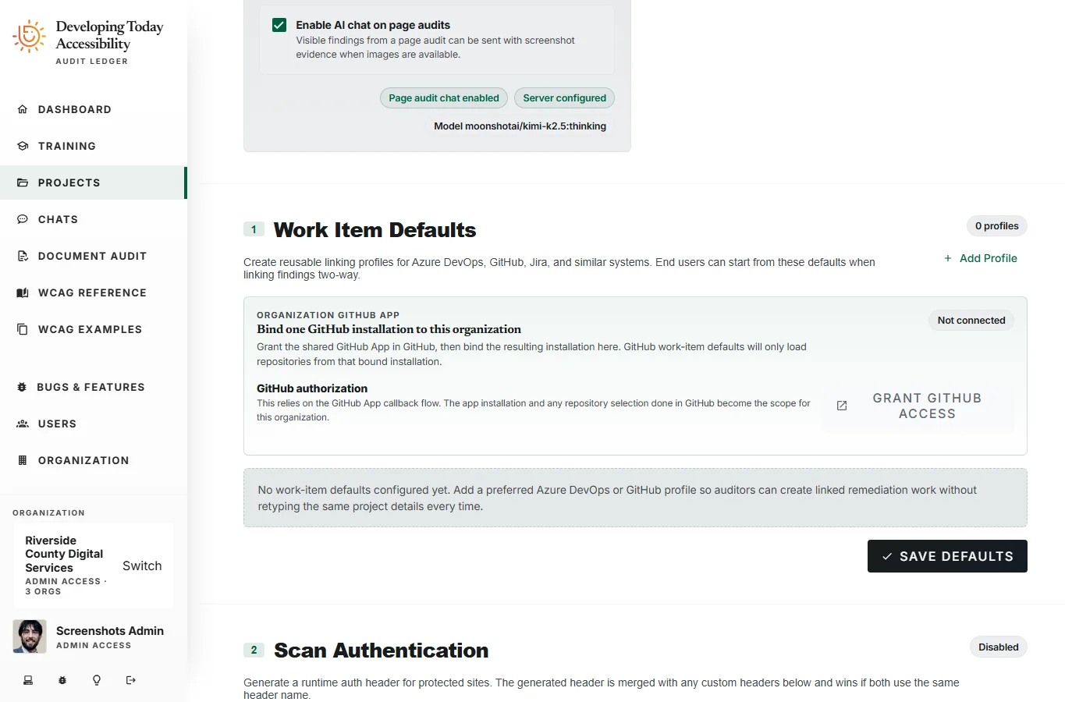
Task: Click the Work Item Defaults heading
Action: tap(375, 230)
